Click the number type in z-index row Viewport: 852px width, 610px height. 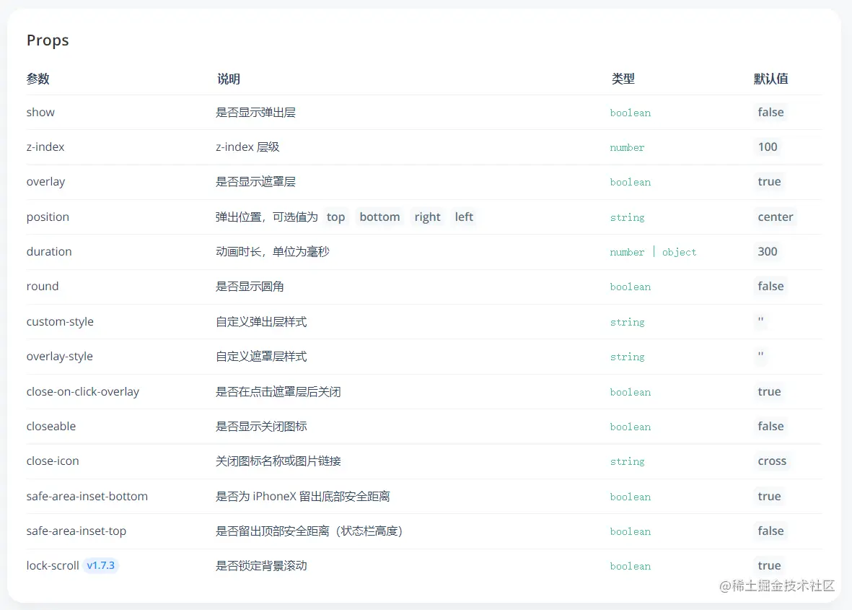click(627, 147)
